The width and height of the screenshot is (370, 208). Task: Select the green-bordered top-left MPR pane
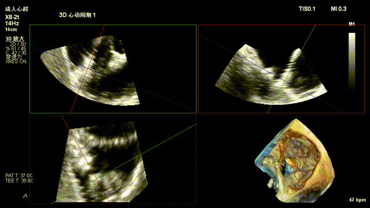pyautogui.click(x=113, y=69)
